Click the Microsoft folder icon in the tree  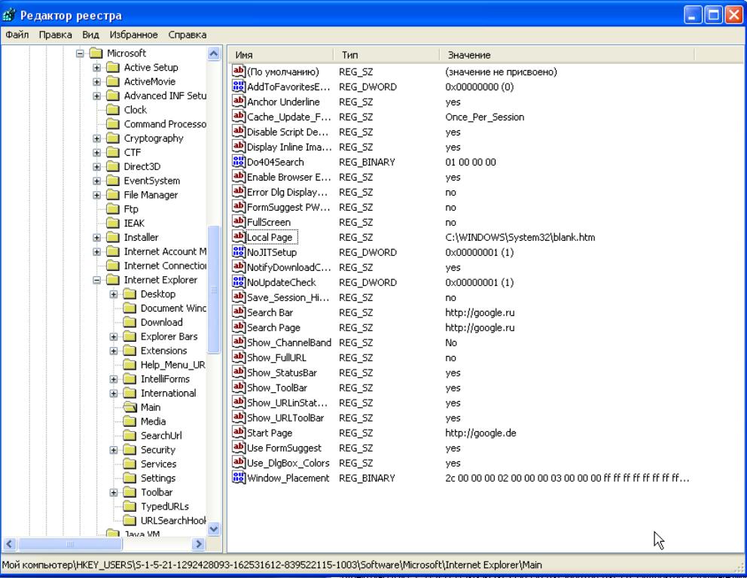pos(96,53)
